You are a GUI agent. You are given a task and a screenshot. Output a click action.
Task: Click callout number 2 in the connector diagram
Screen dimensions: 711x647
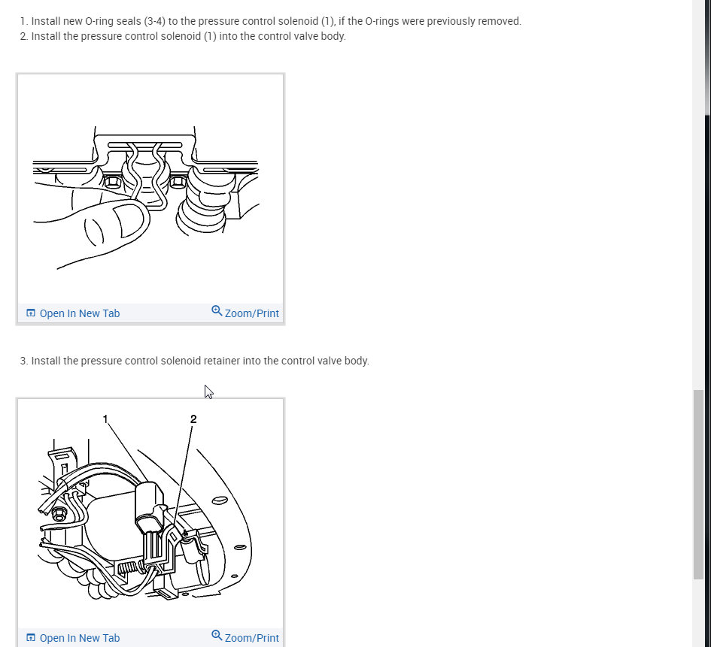193,419
